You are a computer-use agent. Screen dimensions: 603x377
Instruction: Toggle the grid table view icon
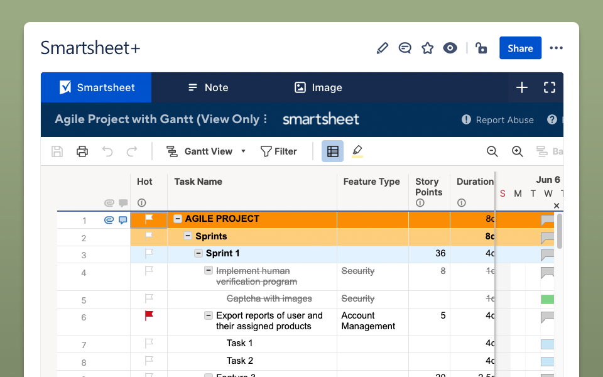coord(333,151)
